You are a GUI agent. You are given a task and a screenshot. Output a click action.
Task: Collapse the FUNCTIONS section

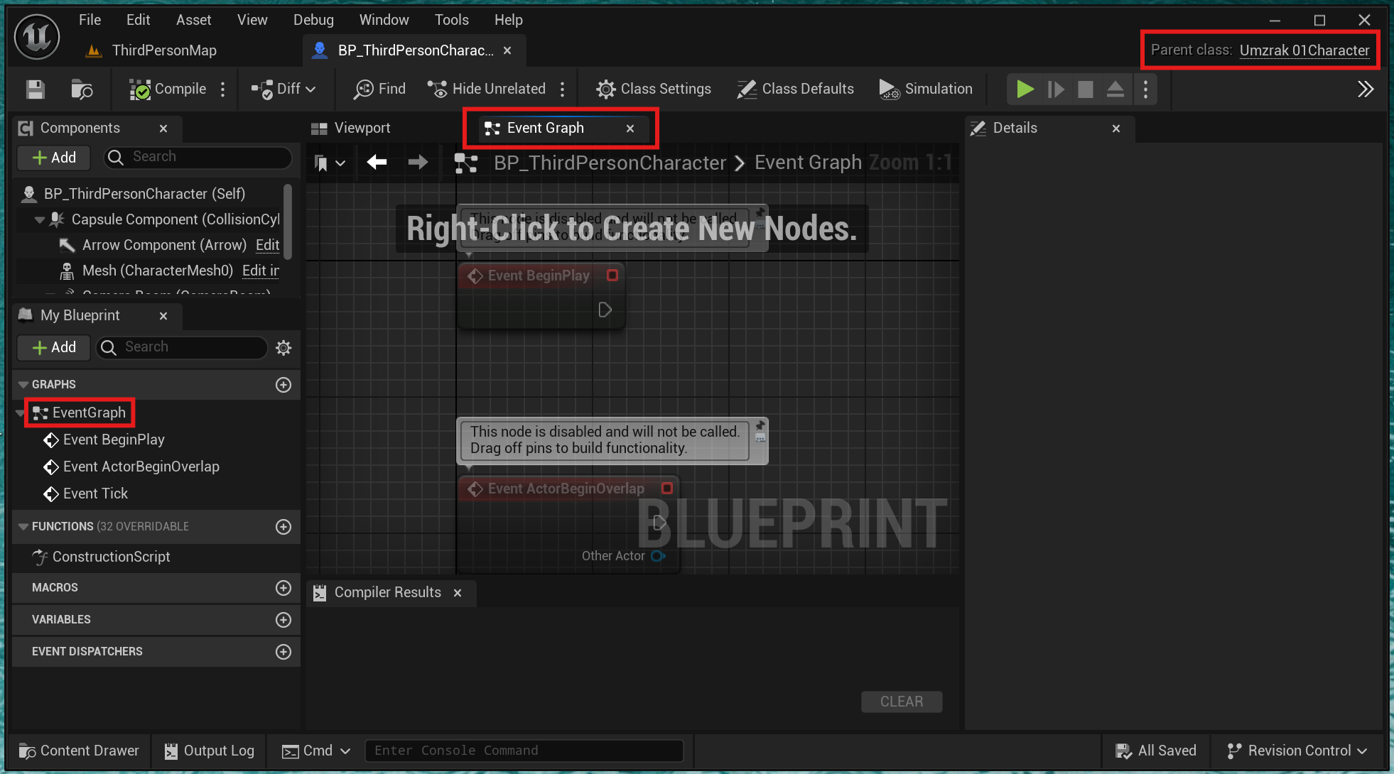tap(23, 527)
